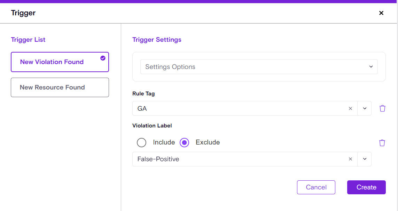Click the Include label text
The image size is (398, 211).
pos(164,142)
